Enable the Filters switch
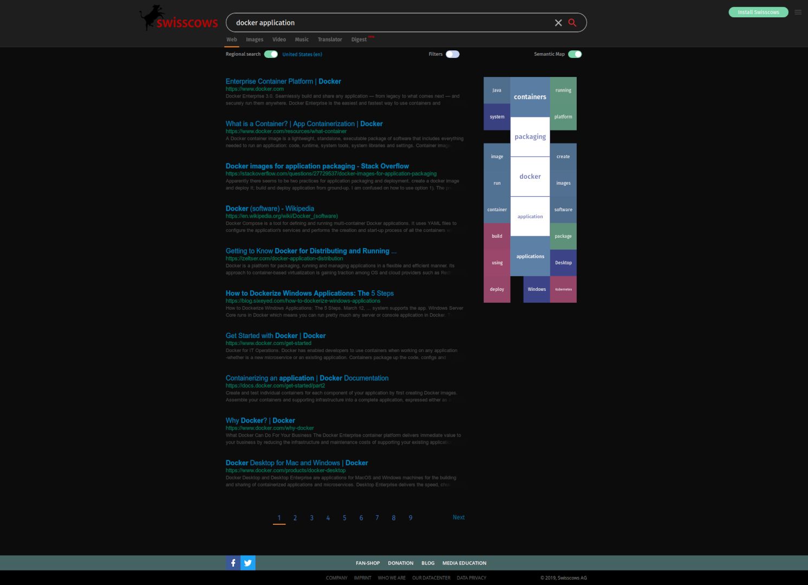Screen dimensions: 808x585 (452, 54)
